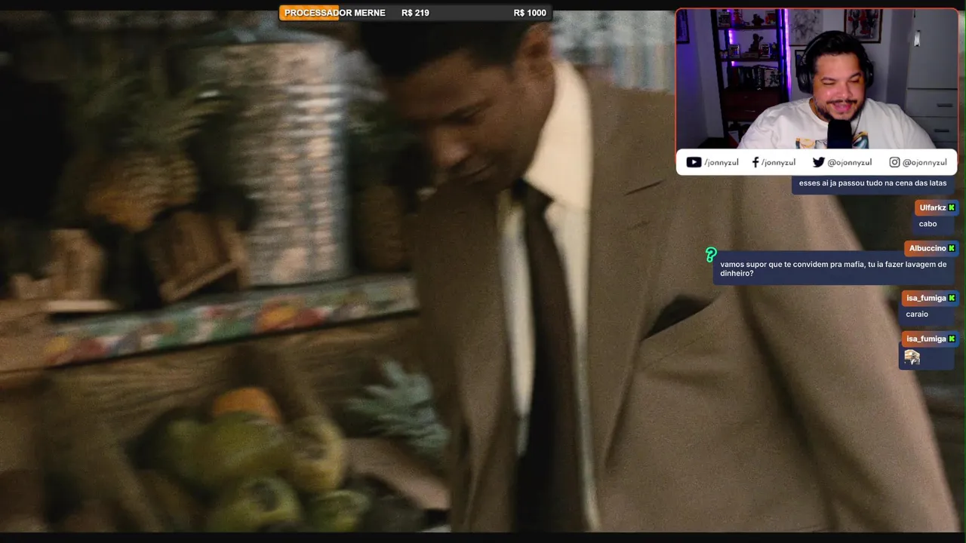Screen dimensions: 966x543
Task: Click the R$ 219 current amount
Action: pos(415,13)
